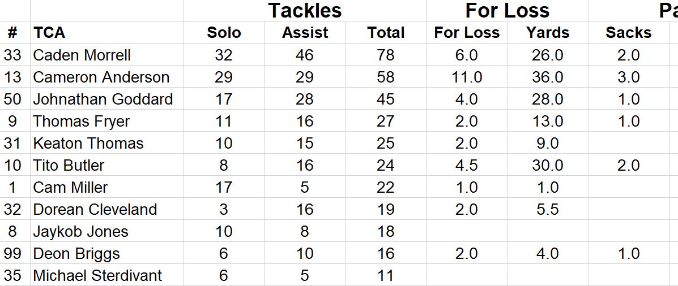678x286 pixels.
Task: Select the Sacks column header cell
Action: click(x=628, y=33)
